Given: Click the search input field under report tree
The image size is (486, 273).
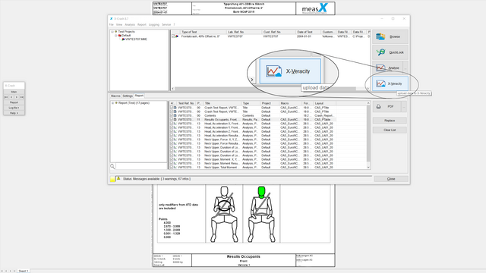Looking at the screenshot, I should pyautogui.click(x=142, y=167).
